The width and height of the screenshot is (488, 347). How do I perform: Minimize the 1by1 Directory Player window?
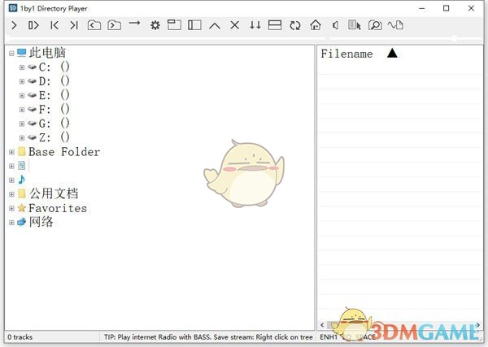tap(421, 8)
